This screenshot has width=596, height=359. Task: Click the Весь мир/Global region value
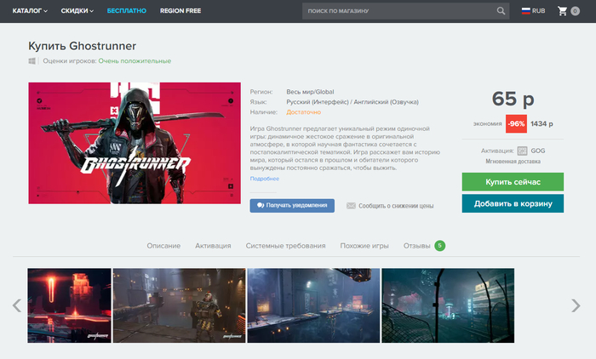(x=310, y=92)
